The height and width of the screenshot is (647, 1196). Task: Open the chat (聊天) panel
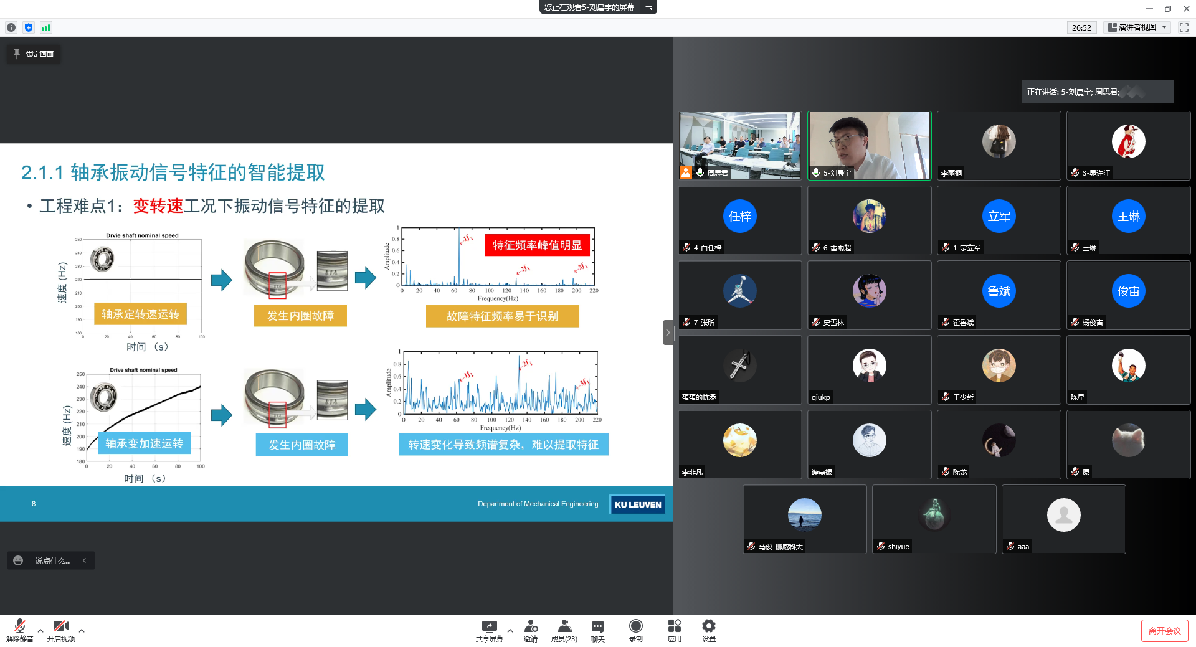click(x=597, y=626)
